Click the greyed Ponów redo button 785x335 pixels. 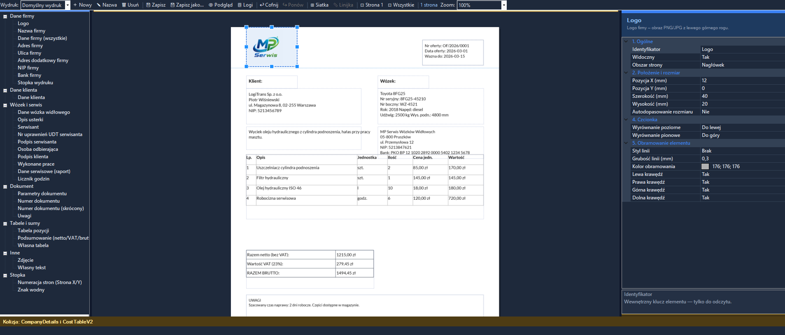(x=293, y=5)
